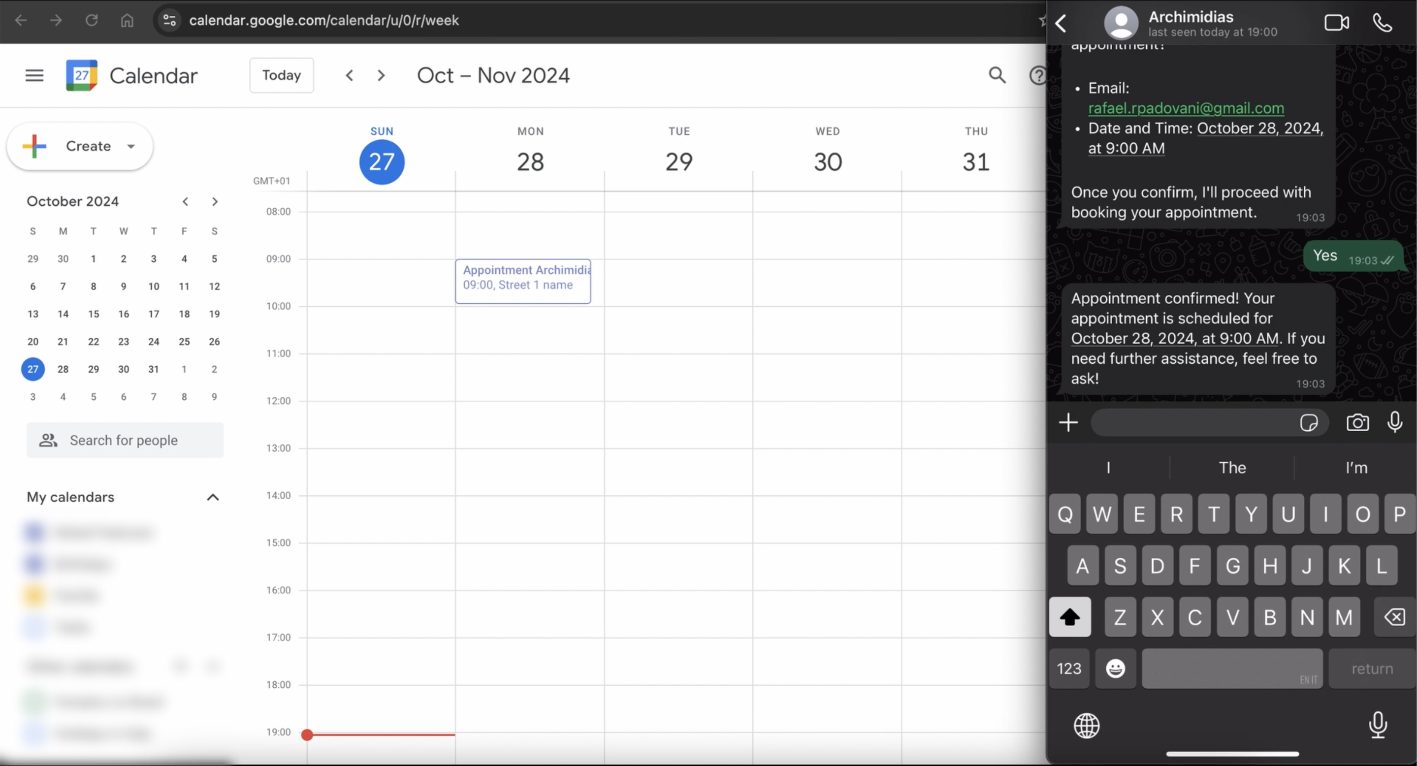Screen dimensions: 1417x766
Task: Go to previous week in Calendar
Action: tap(349, 75)
